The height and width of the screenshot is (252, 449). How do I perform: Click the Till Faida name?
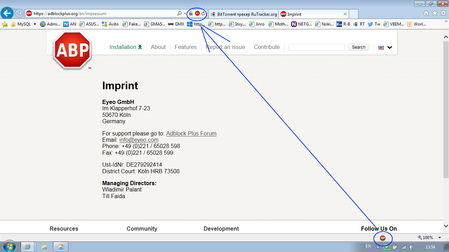114,196
